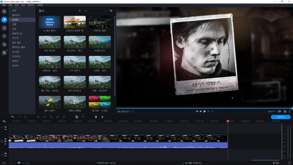Select the Effects Store thumbnail
The height and width of the screenshot is (165, 293).
click(x=50, y=22)
